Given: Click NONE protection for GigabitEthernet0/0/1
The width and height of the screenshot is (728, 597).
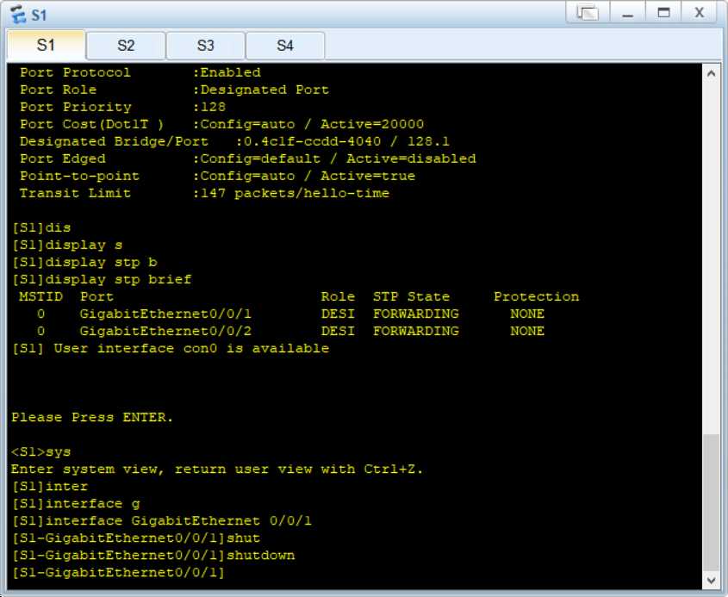Looking at the screenshot, I should (x=527, y=314).
